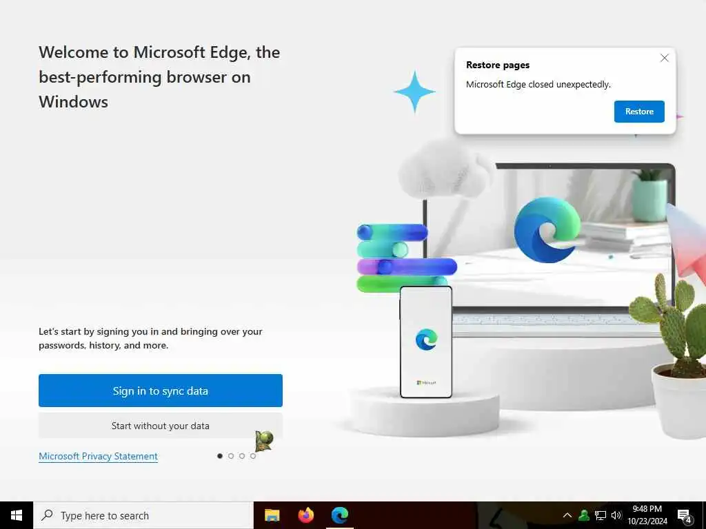Open the Windows Start menu
The width and height of the screenshot is (706, 529).
(17, 515)
